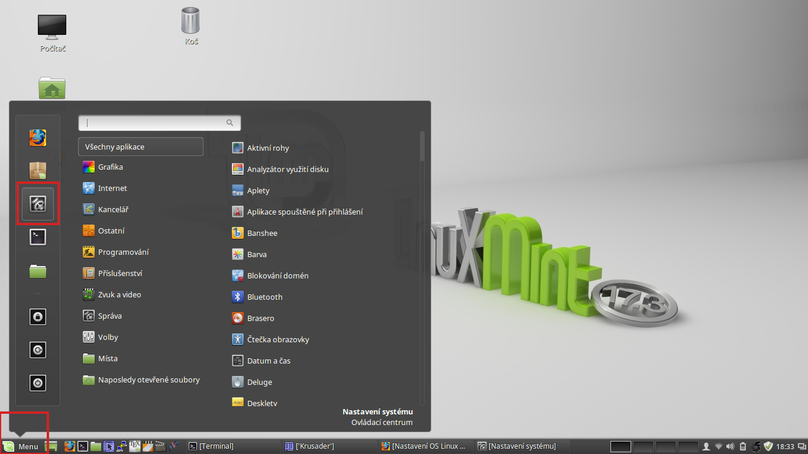Image resolution: width=808 pixels, height=454 pixels.
Task: Open Software Manager package icon in favorites
Action: coord(38,171)
